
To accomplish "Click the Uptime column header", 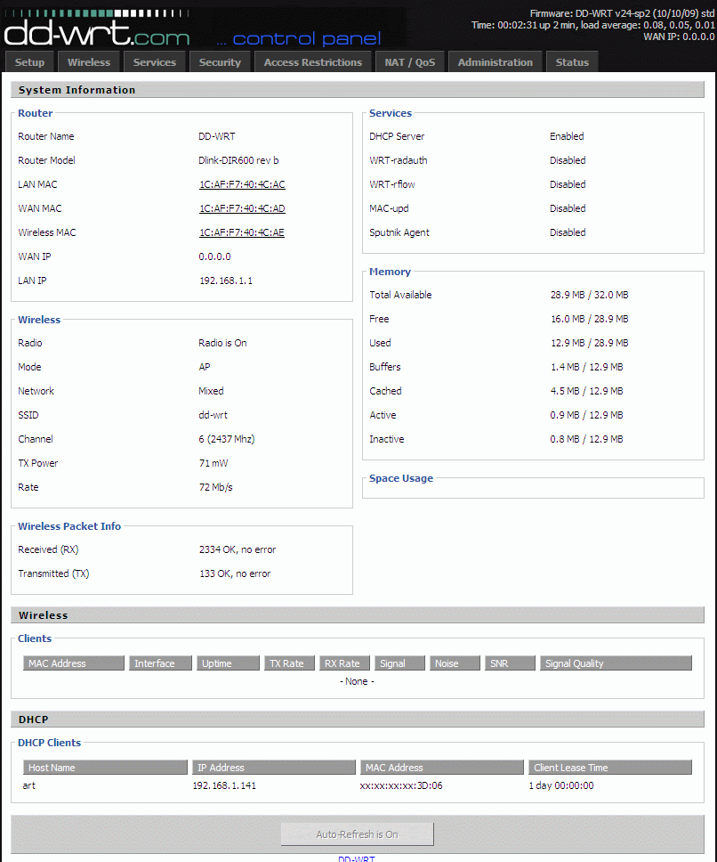I will click(228, 663).
